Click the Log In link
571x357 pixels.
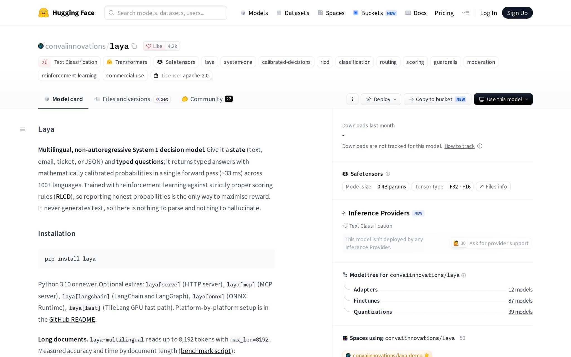[488, 13]
